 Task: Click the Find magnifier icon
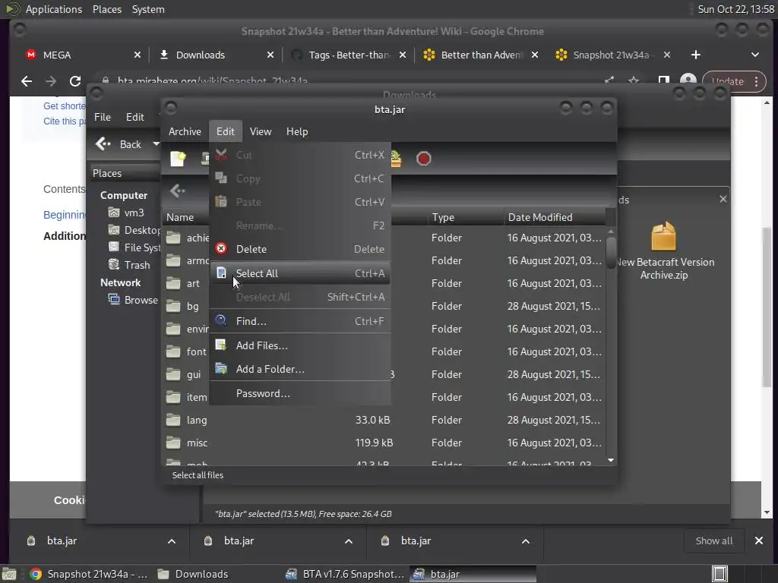pos(221,320)
